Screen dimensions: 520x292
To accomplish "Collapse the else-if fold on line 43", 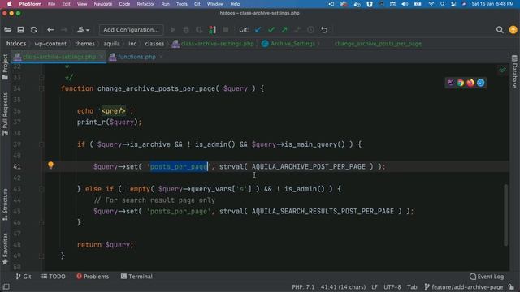I will (41, 189).
